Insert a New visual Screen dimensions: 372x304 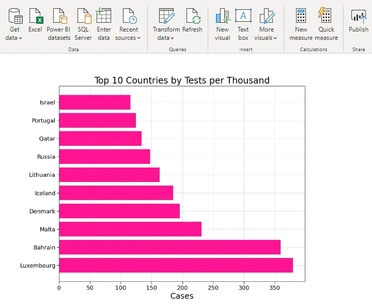(223, 17)
